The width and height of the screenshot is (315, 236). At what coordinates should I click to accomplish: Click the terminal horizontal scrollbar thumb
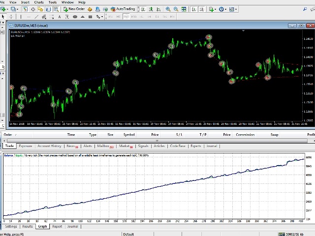click(157, 141)
